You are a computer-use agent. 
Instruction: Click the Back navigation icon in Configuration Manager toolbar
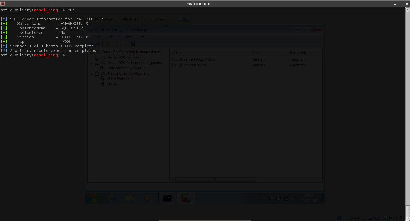(91, 43)
